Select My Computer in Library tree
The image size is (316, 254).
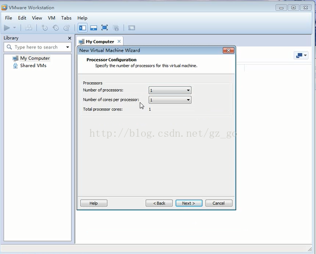coord(35,58)
